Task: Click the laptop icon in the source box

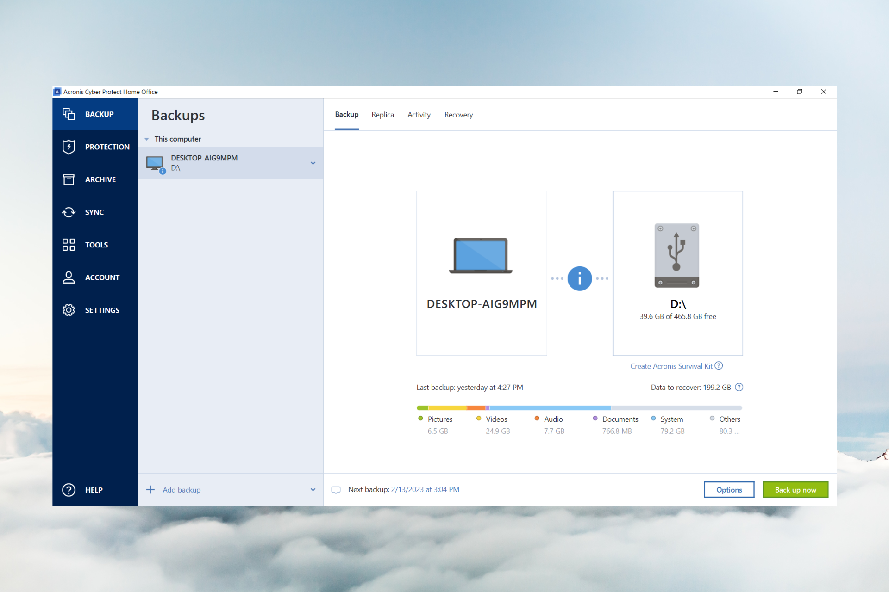Action: (x=481, y=255)
